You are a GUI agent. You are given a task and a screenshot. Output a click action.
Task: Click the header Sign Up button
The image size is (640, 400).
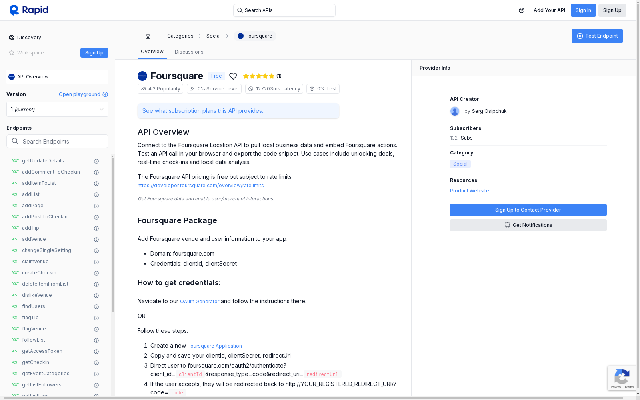click(612, 10)
